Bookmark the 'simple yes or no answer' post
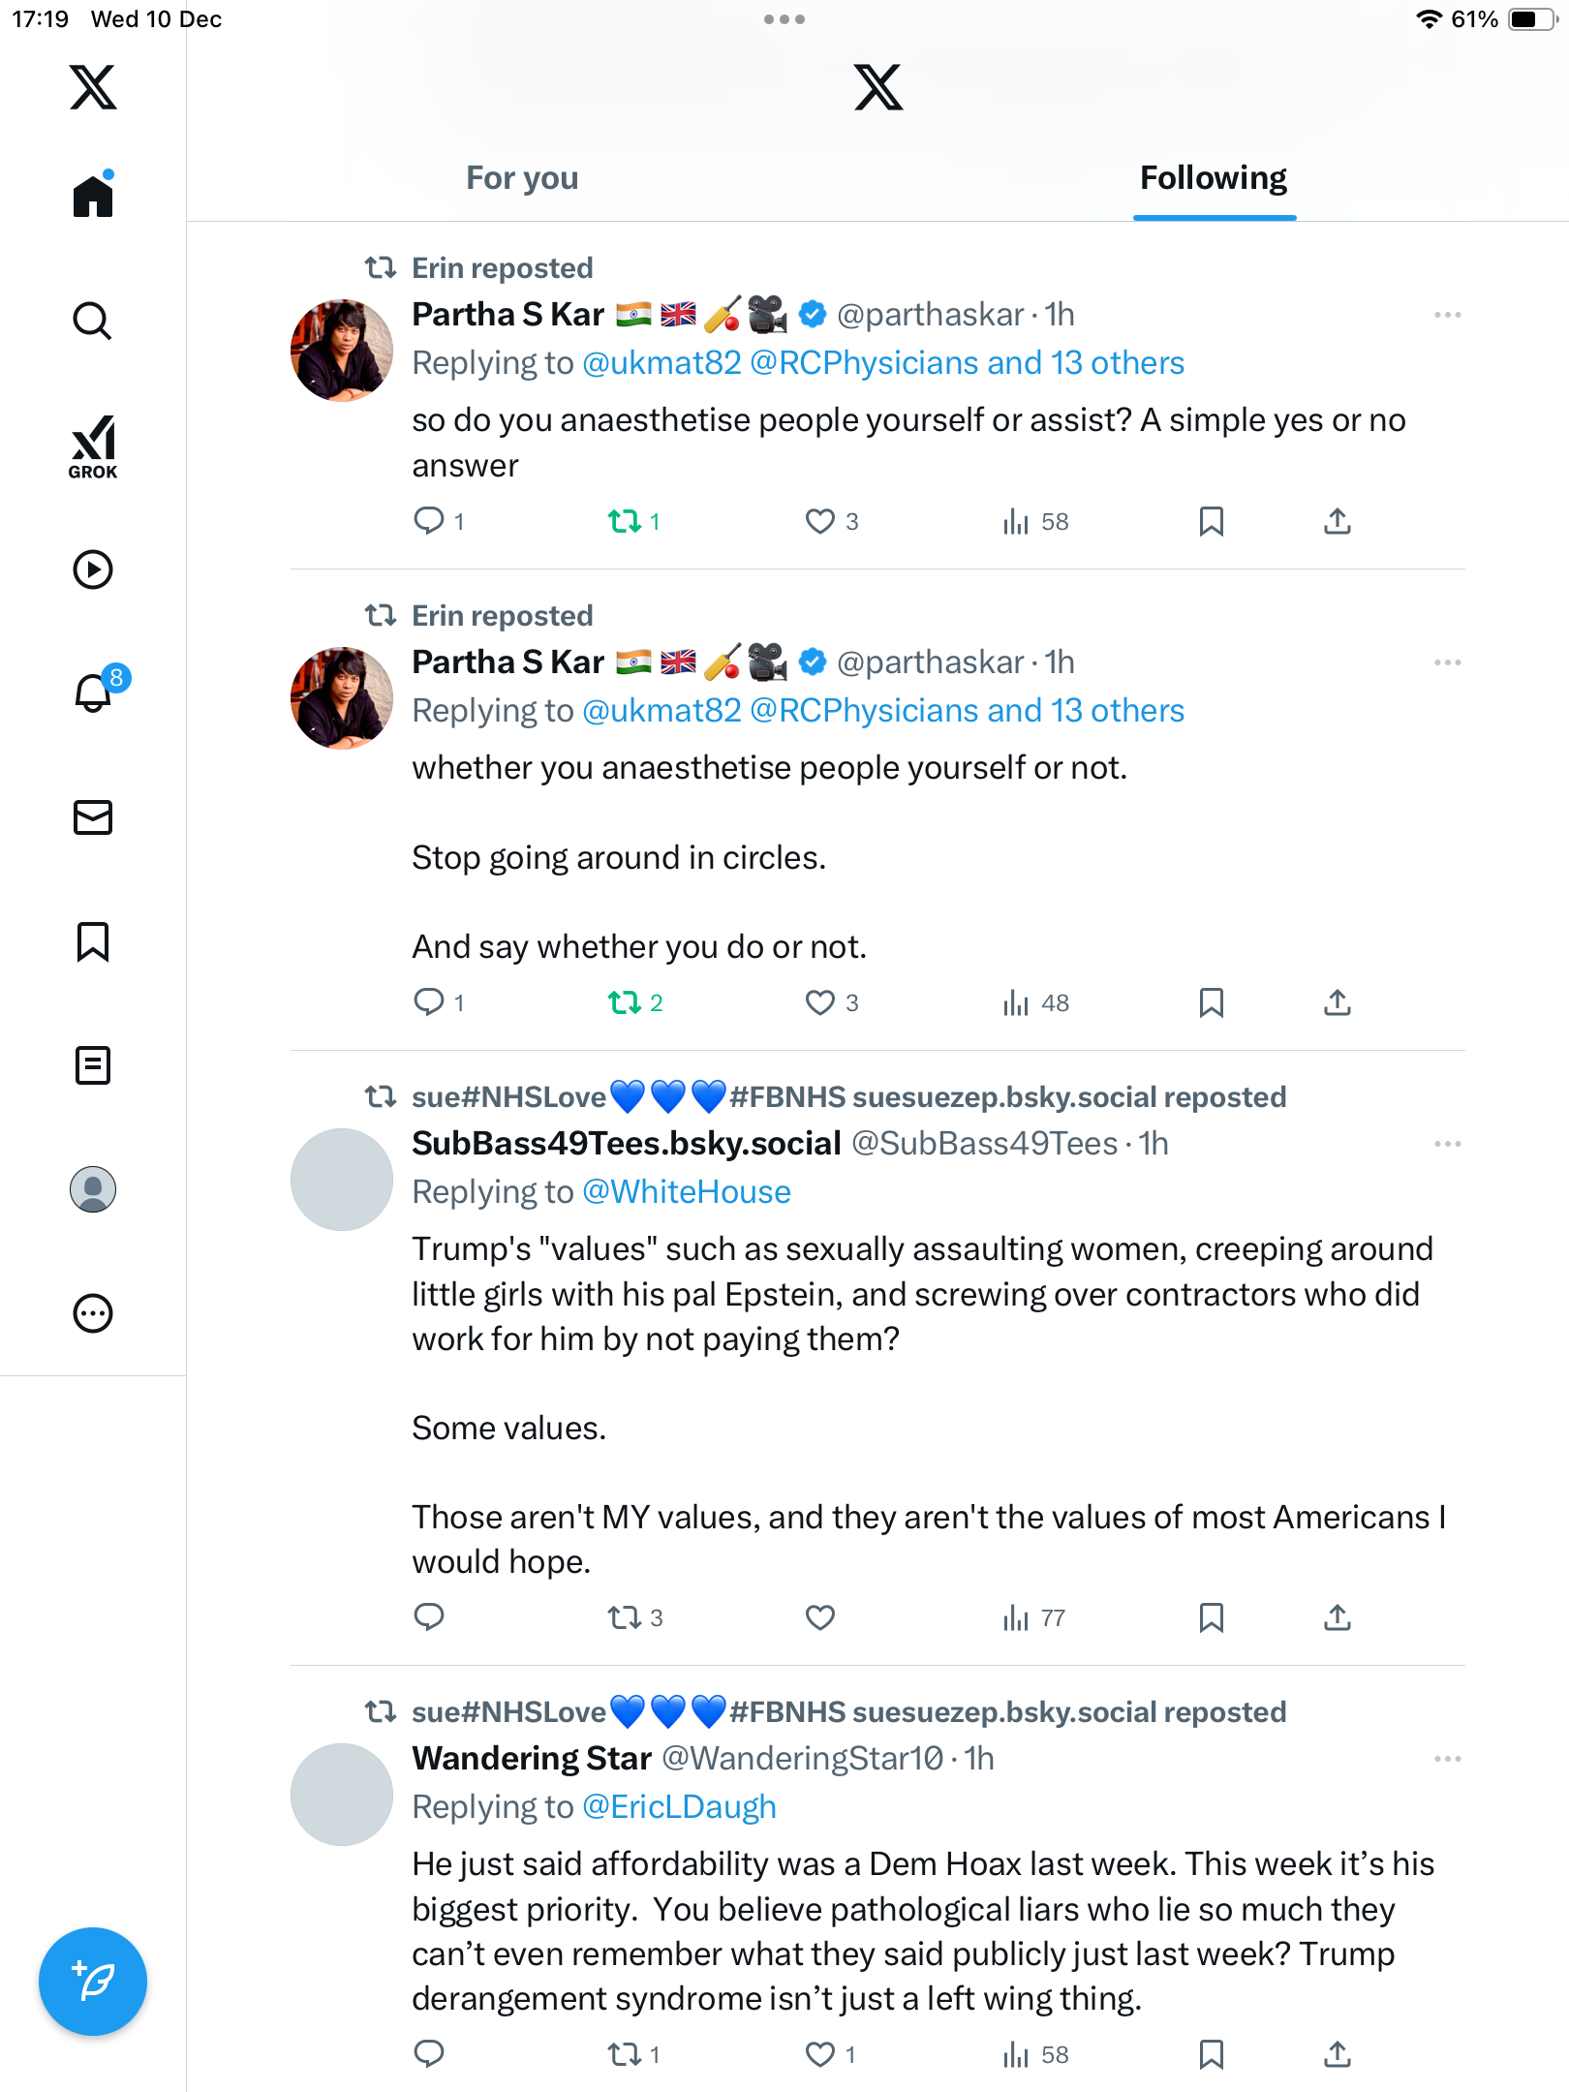Viewport: 1569px width, 2092px height. coord(1211,521)
